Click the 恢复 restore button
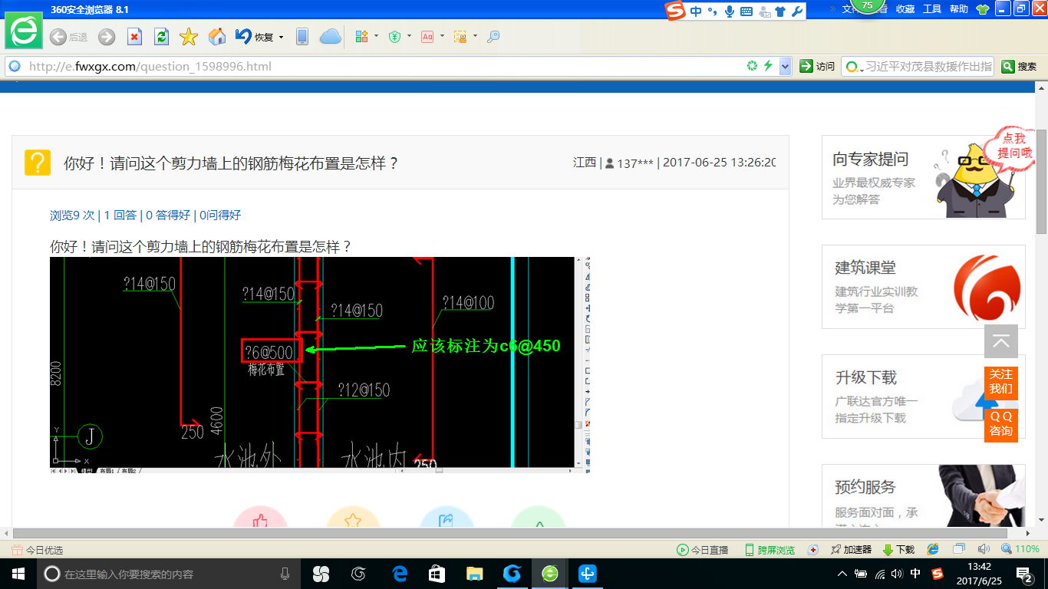 255,37
